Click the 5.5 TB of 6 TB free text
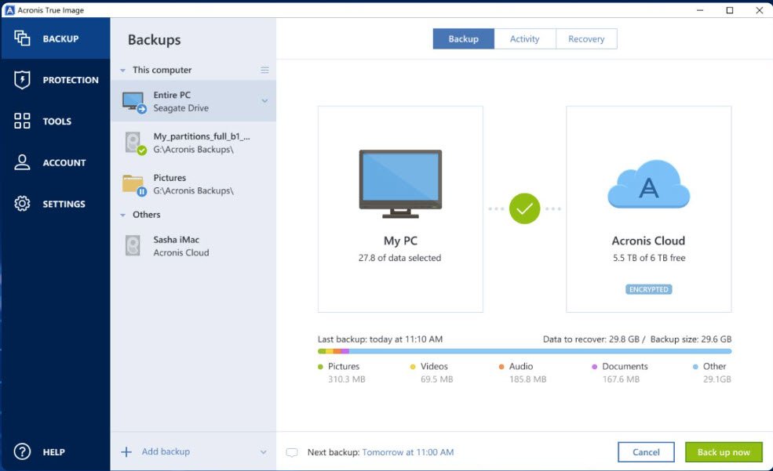Viewport: 773px width, 471px height. click(x=649, y=257)
